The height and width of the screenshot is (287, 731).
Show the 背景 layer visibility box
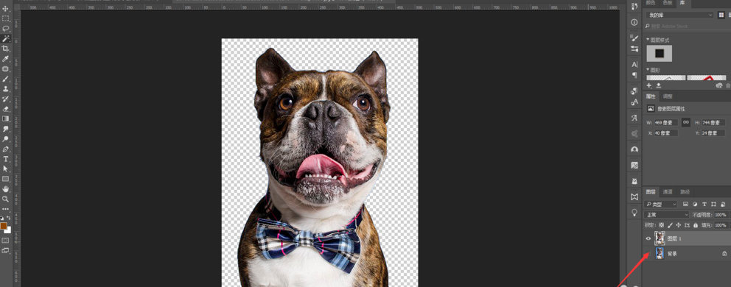pos(648,253)
